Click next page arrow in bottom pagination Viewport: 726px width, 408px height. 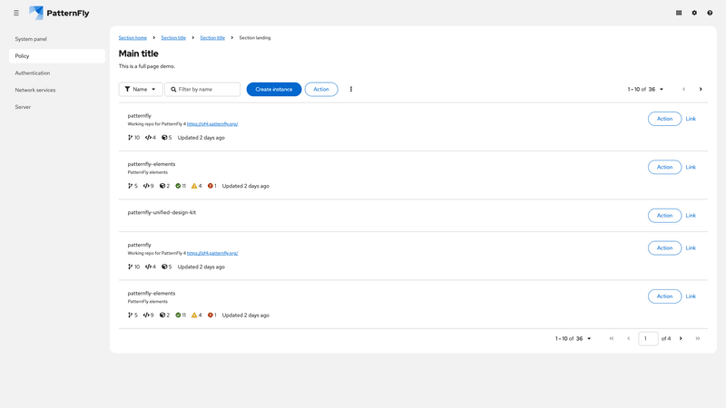pos(681,338)
